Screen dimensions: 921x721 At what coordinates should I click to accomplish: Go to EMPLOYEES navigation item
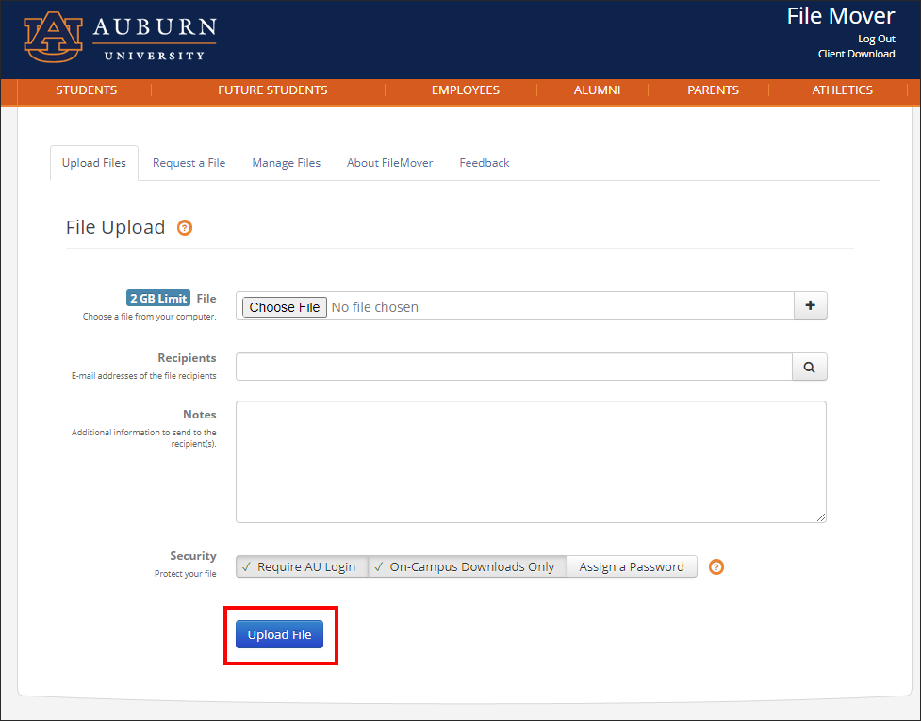465,90
